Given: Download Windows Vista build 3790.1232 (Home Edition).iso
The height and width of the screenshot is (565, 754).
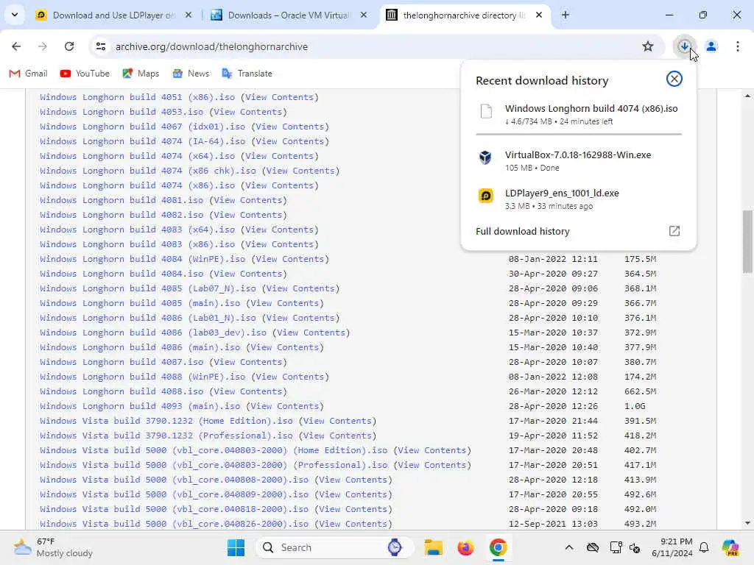Looking at the screenshot, I should coord(166,422).
